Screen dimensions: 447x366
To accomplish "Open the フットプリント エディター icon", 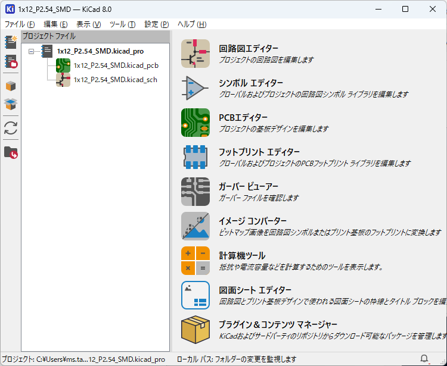I will tap(195, 157).
